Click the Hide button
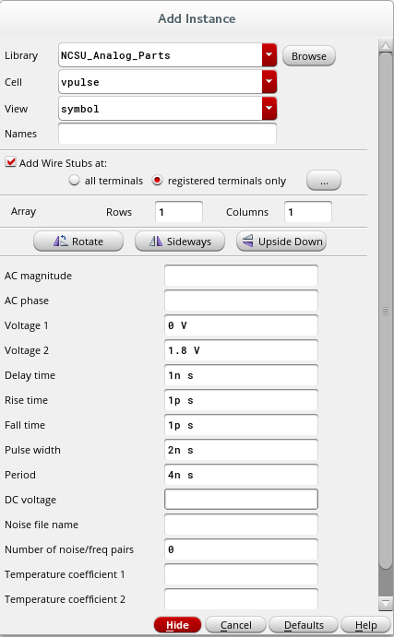The image size is (394, 637). [177, 625]
